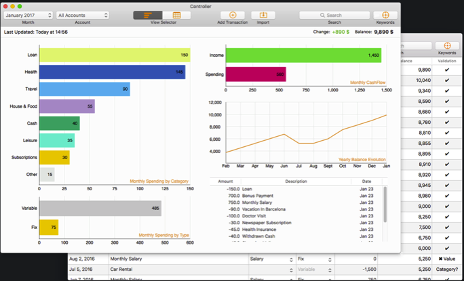
Task: Click the Category? validation prompt
Action: click(447, 269)
